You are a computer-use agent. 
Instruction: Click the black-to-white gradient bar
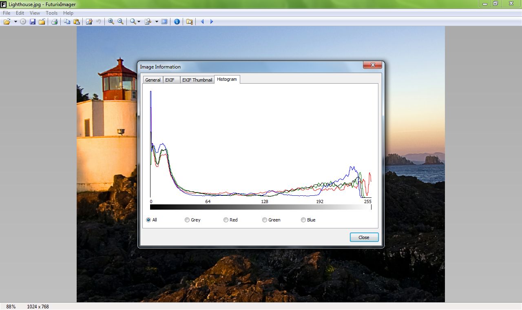pyautogui.click(x=261, y=207)
